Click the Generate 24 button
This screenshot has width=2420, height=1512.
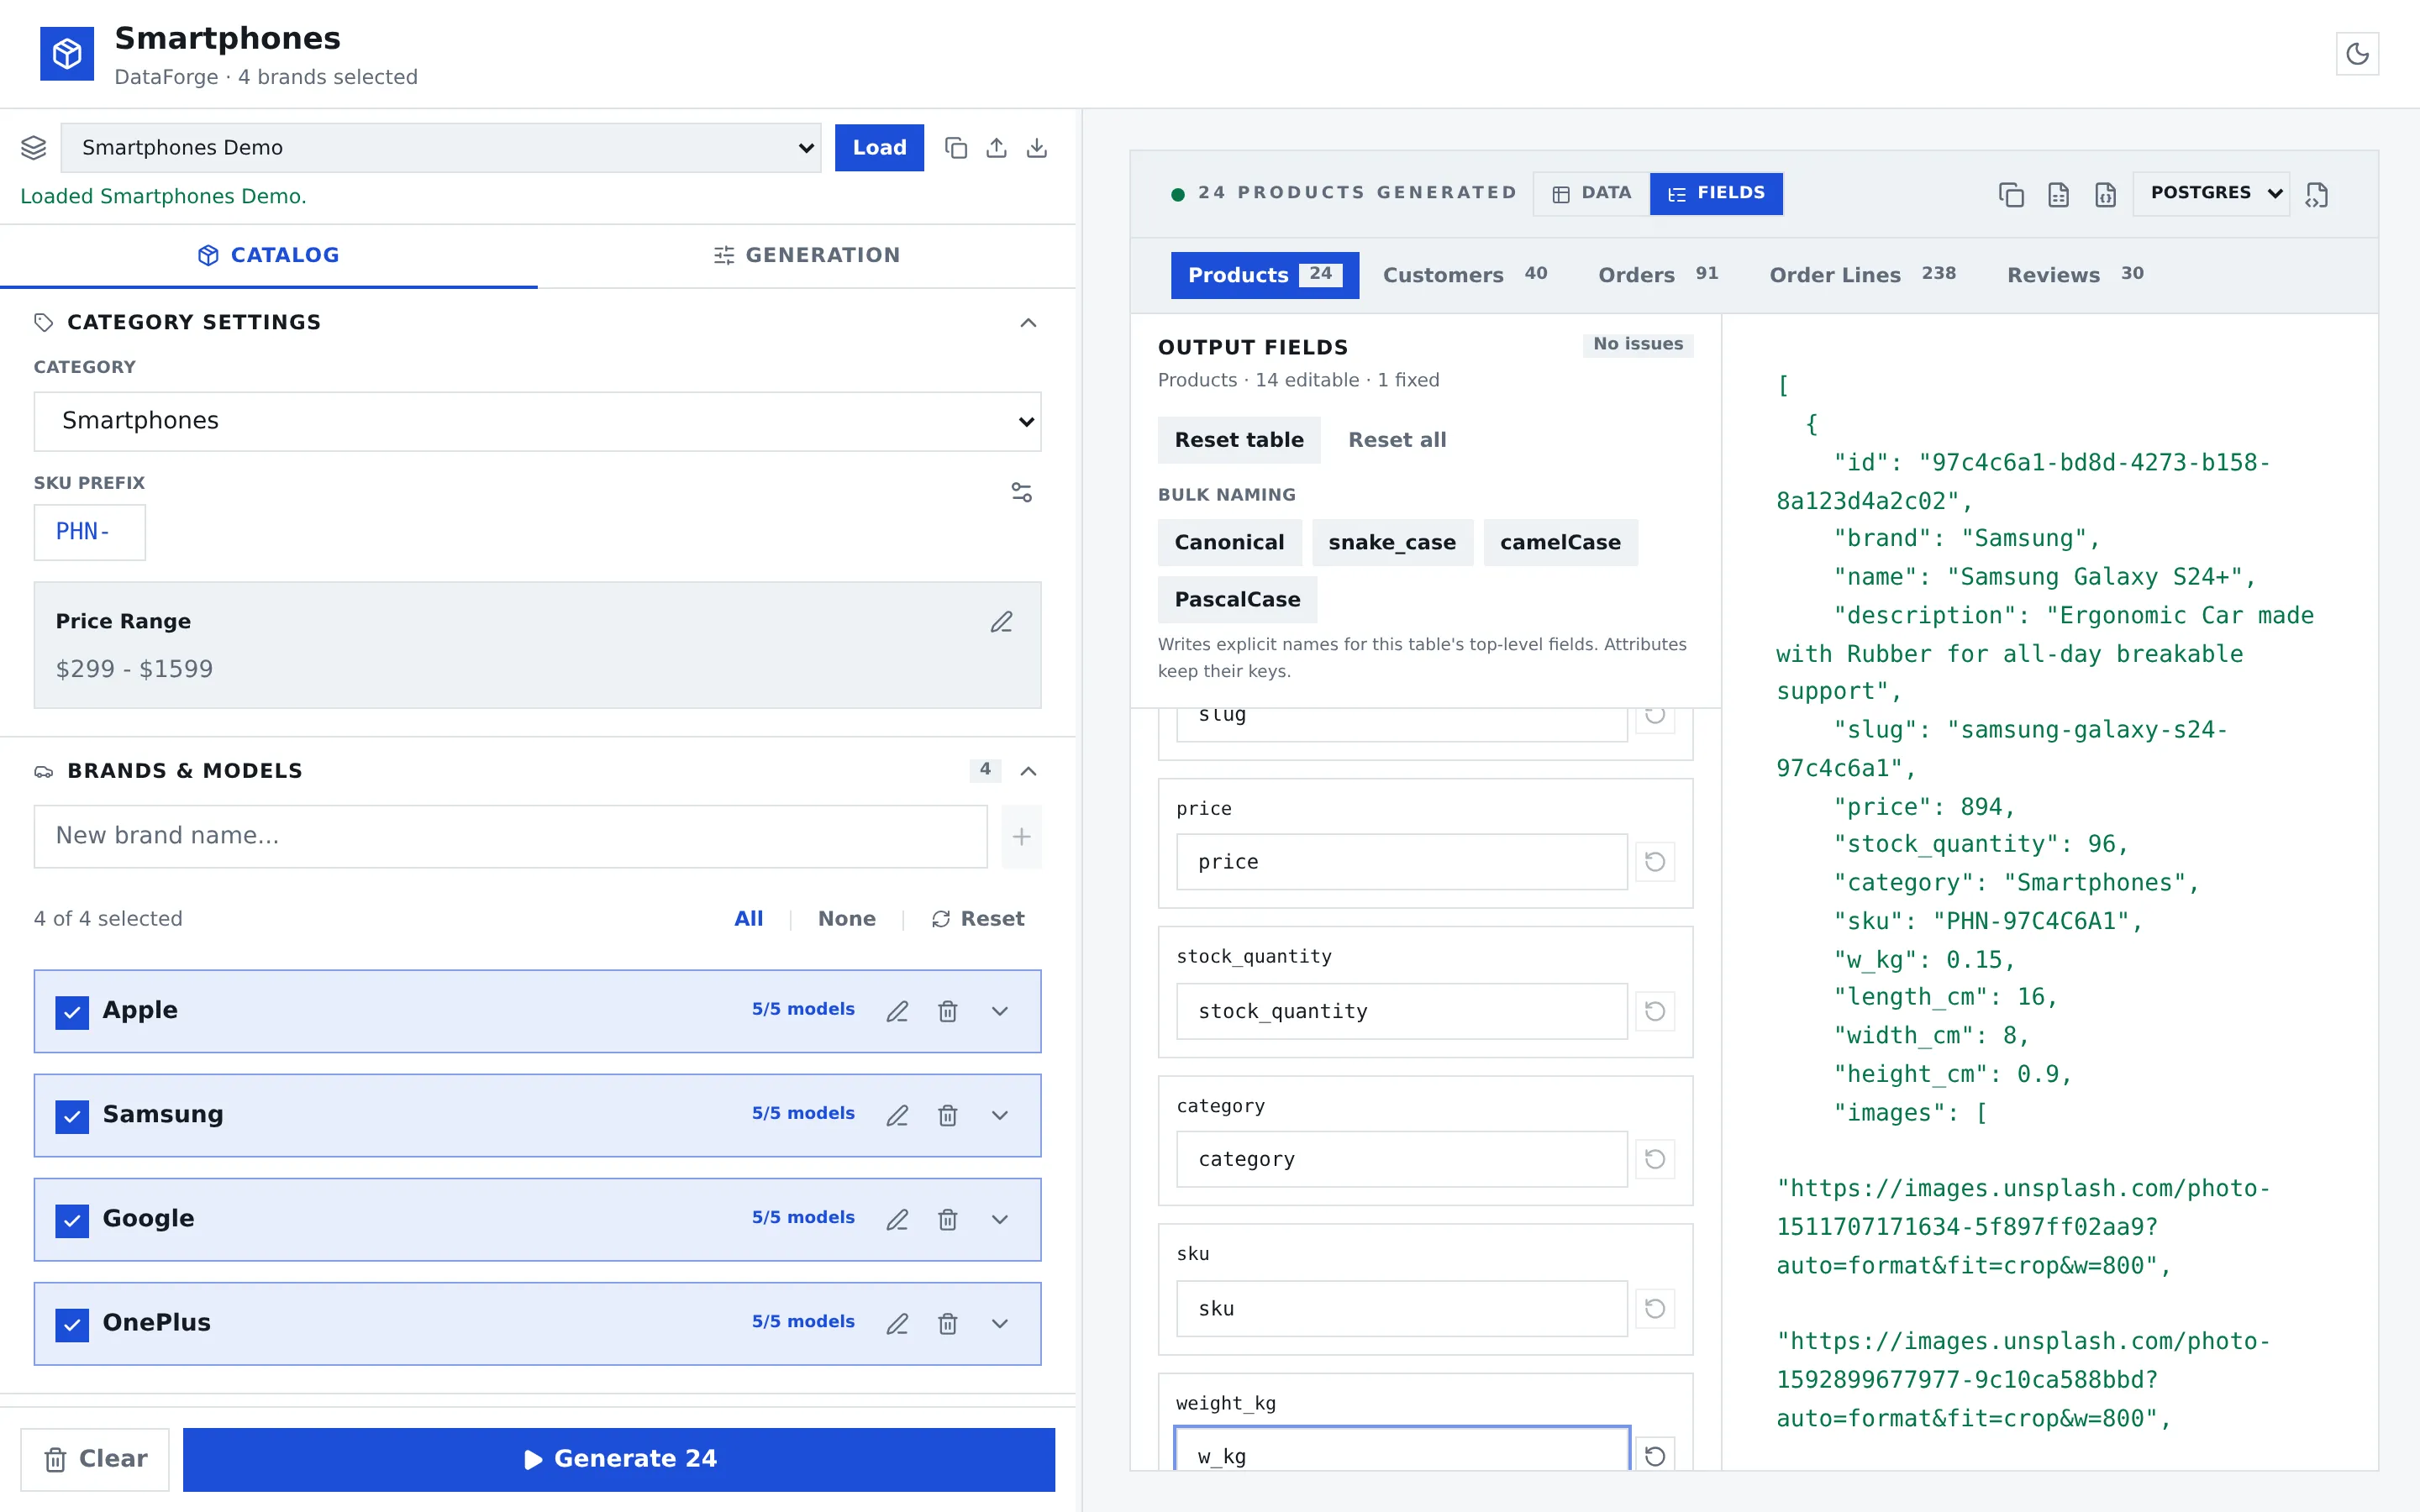coord(619,1459)
